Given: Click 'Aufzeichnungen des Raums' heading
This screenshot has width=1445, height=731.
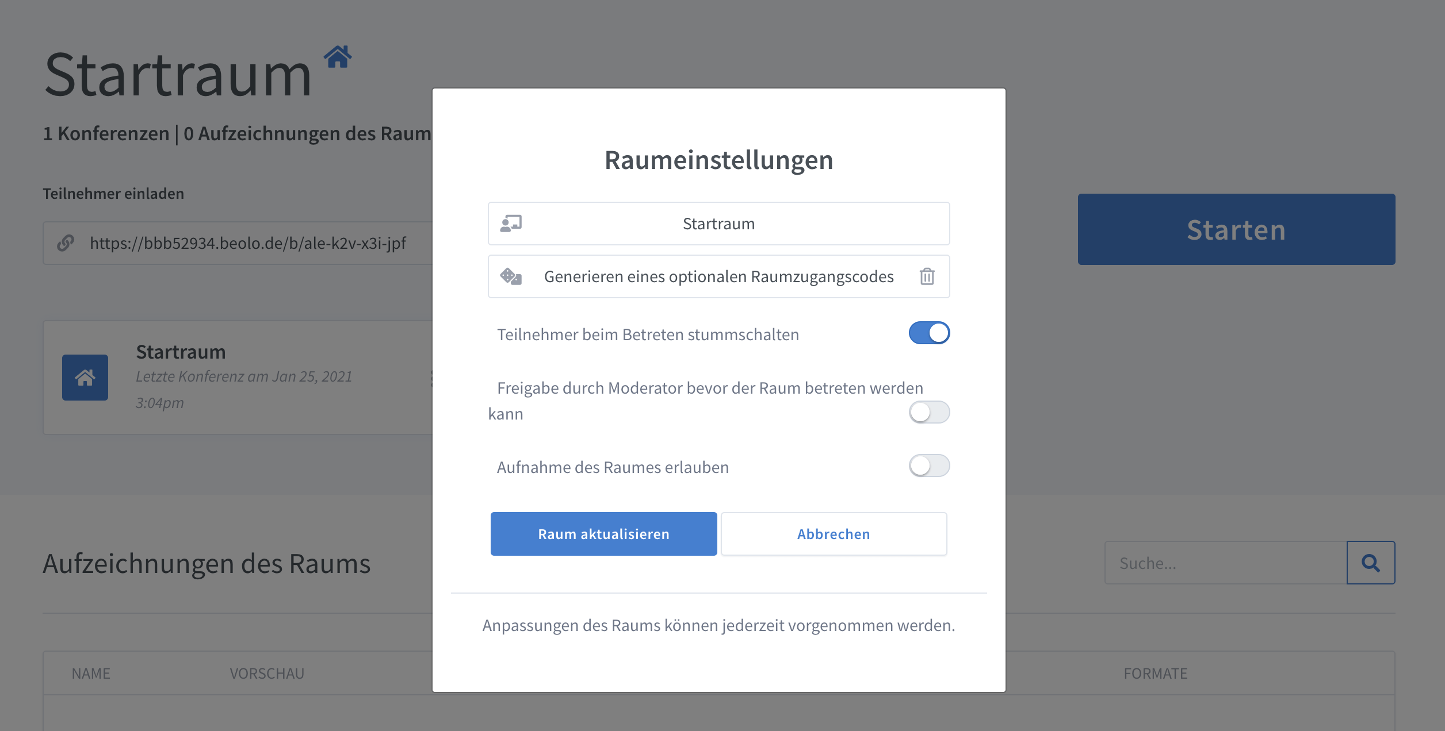Looking at the screenshot, I should pyautogui.click(x=207, y=564).
